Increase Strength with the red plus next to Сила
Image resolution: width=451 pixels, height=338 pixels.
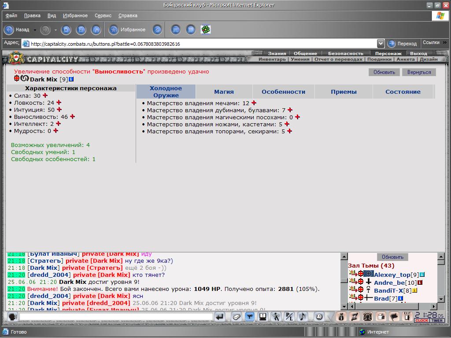(45, 96)
